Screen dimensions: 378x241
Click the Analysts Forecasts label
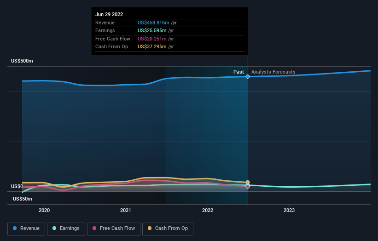[273, 72]
